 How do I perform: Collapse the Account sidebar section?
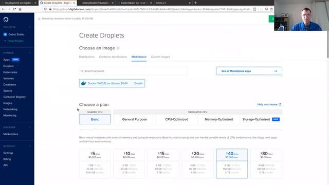click(30, 146)
